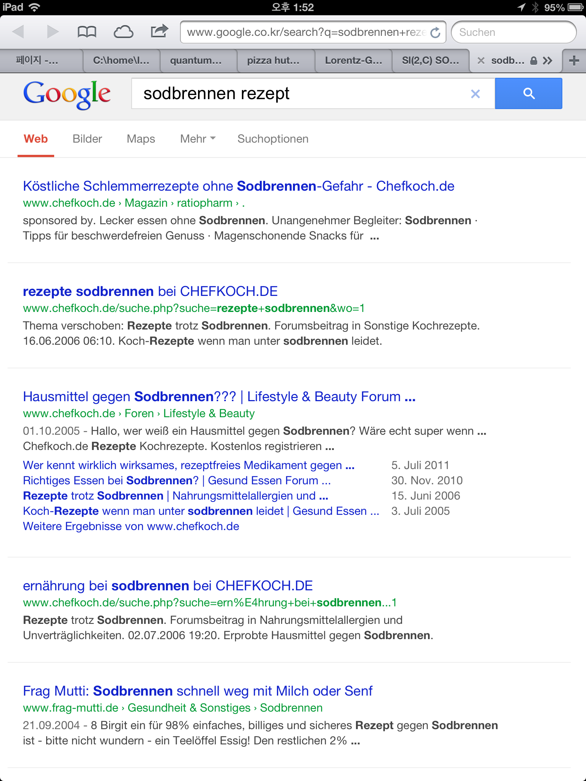Screen dimensions: 586x781
Task: Tap the Safari back arrow
Action: coord(18,32)
